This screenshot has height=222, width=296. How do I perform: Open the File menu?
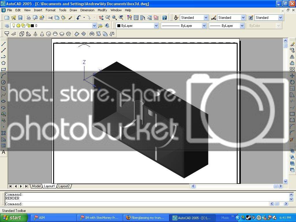pos(10,10)
